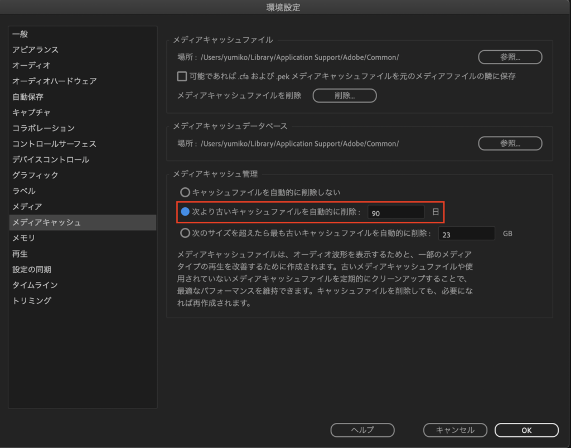Click the 23 GB size input field

467,233
